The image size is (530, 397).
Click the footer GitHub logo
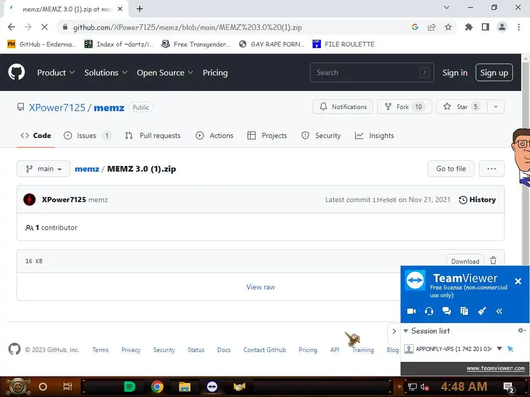point(14,349)
